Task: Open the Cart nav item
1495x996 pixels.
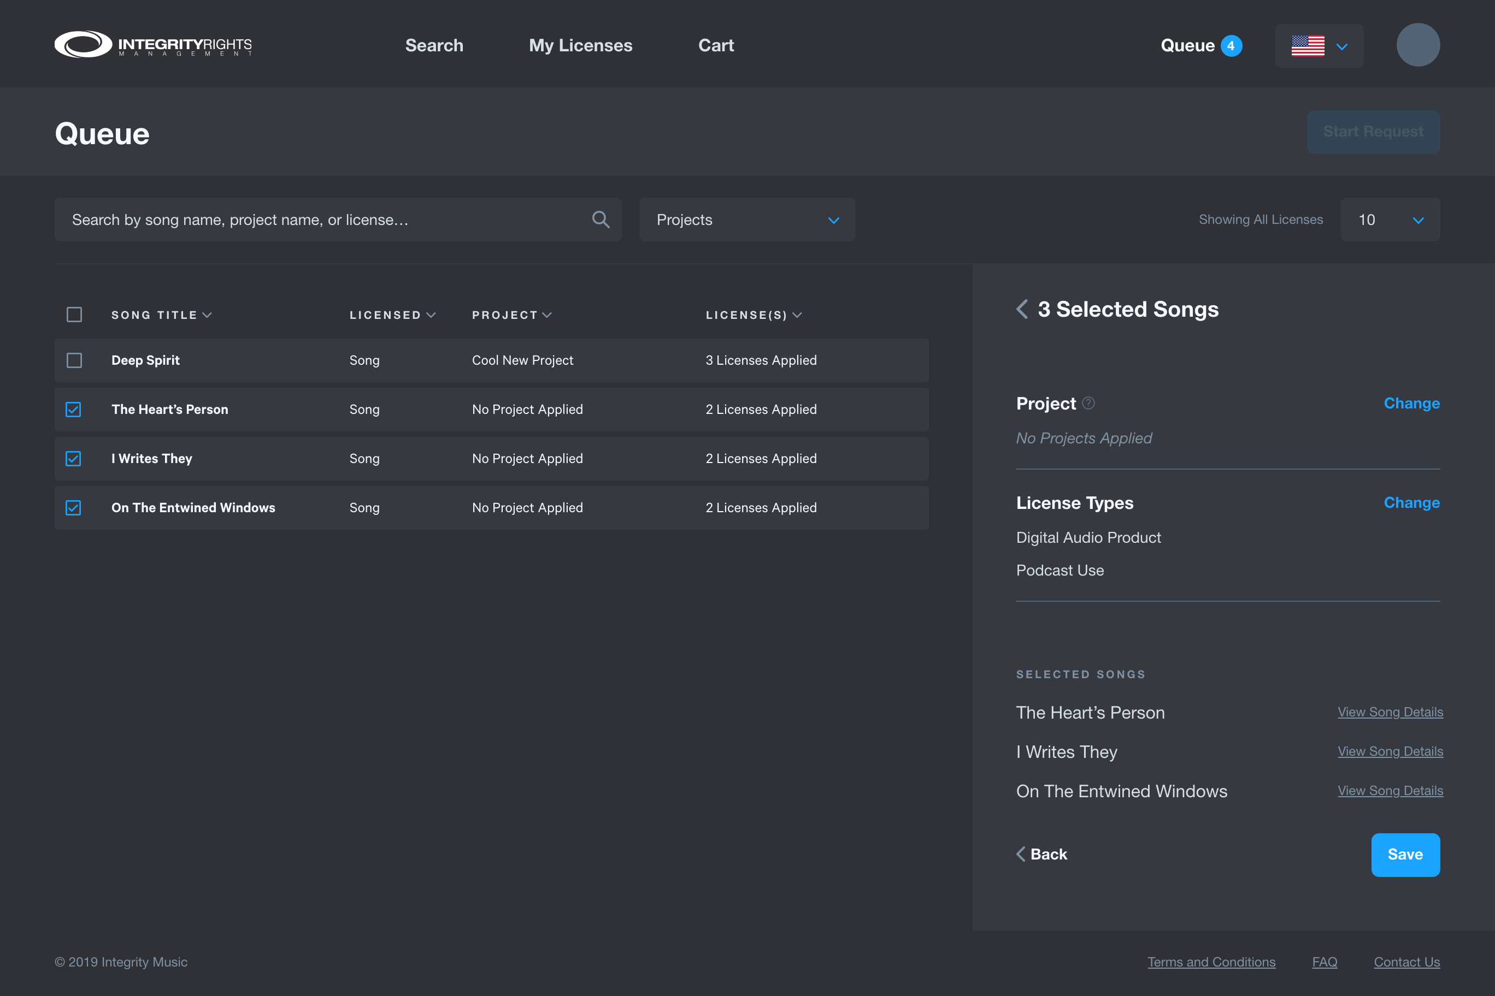Action: coord(716,45)
